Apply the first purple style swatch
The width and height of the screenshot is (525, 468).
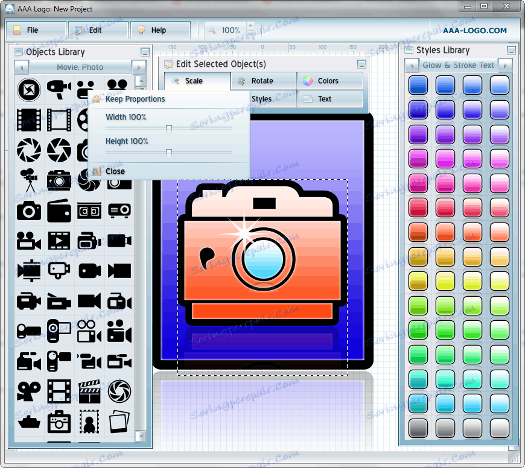(x=418, y=134)
